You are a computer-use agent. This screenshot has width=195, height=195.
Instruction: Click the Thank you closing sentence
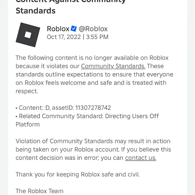pos(78,174)
